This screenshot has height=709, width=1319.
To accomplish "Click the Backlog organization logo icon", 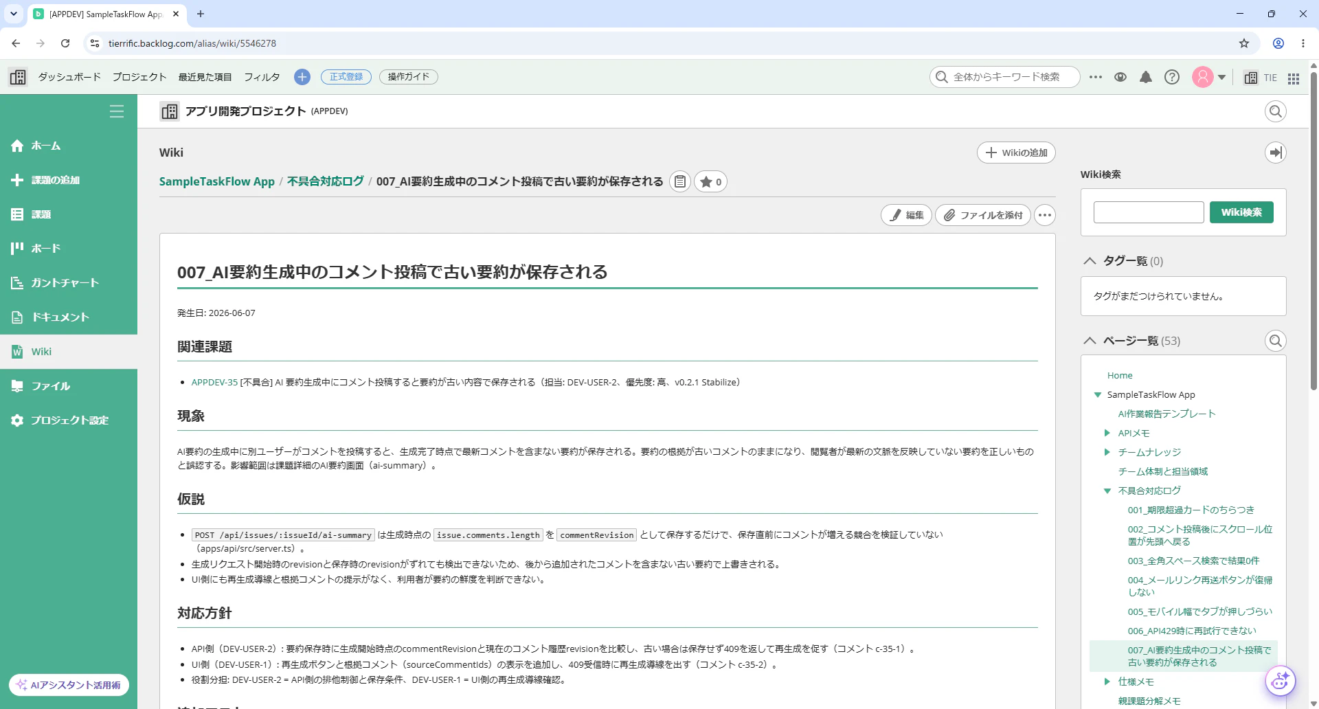I will point(18,77).
